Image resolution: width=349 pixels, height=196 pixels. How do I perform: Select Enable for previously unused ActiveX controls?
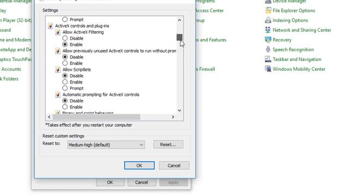65,63
